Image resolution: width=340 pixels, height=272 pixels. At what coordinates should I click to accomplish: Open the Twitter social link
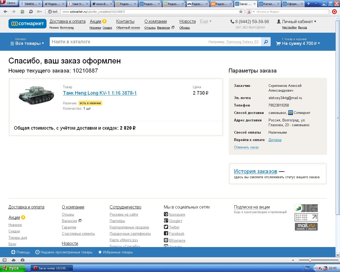(174, 227)
